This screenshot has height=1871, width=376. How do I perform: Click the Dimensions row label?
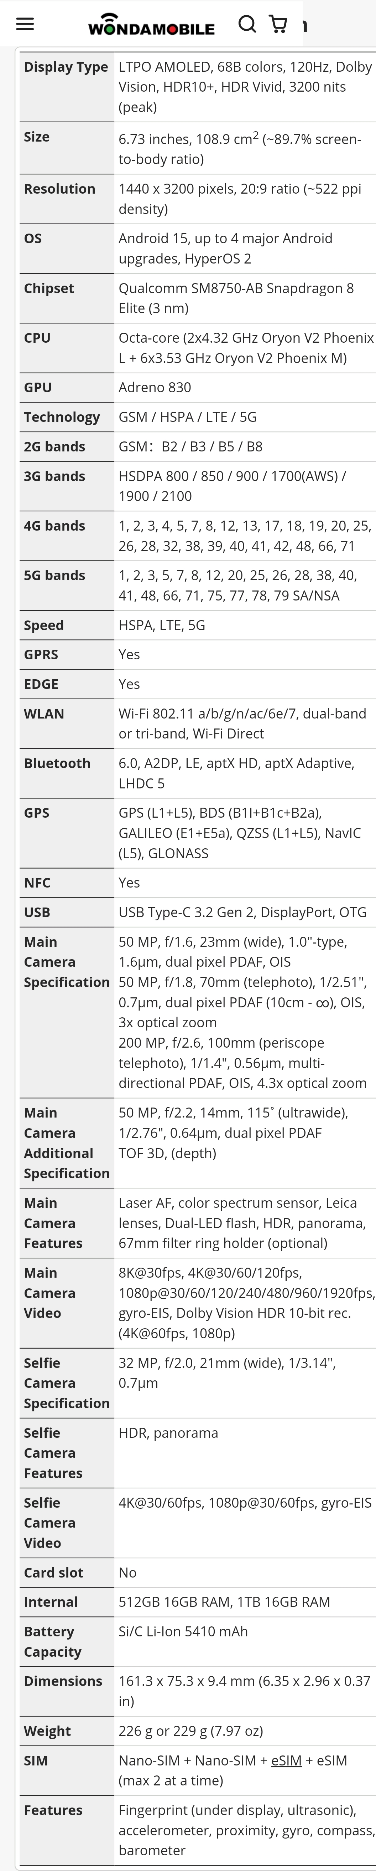[63, 1681]
